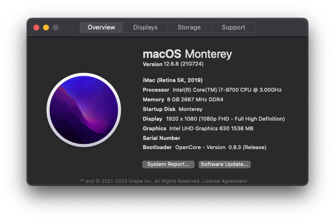Close the About This Mac window

point(36,28)
